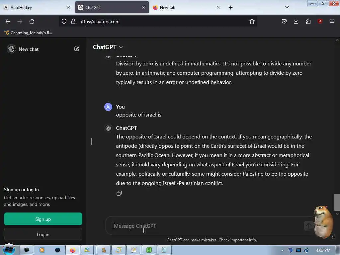Open the Firefox hamburger menu
Image resolution: width=340 pixels, height=255 pixels.
click(x=332, y=21)
